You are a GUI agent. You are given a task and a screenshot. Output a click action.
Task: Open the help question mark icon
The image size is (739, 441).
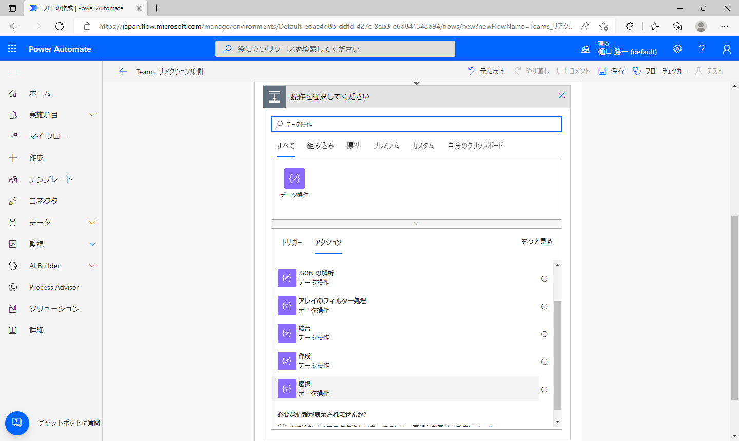pyautogui.click(x=702, y=49)
